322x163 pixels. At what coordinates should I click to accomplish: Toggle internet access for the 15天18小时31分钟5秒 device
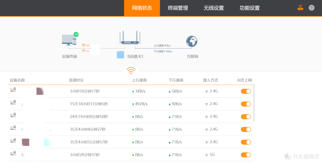246,104
